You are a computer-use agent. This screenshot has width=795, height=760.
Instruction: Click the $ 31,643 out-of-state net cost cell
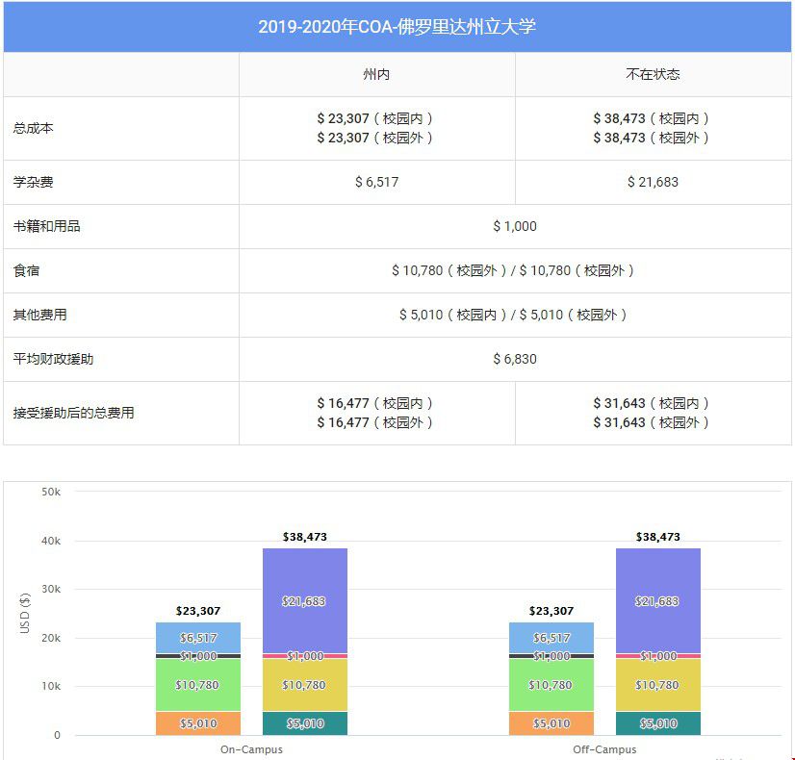point(653,413)
